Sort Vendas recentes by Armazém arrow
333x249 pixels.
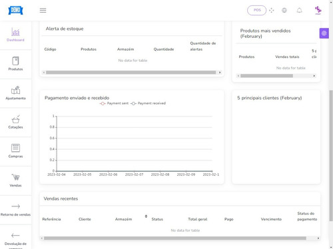(146, 216)
